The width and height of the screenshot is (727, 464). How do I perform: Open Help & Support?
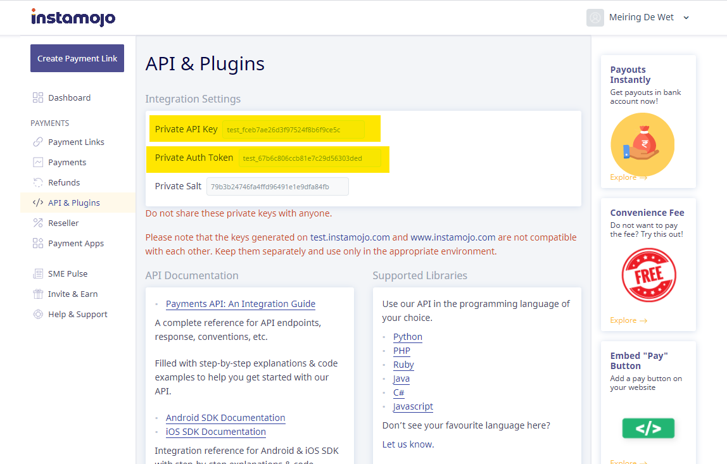pyautogui.click(x=78, y=315)
